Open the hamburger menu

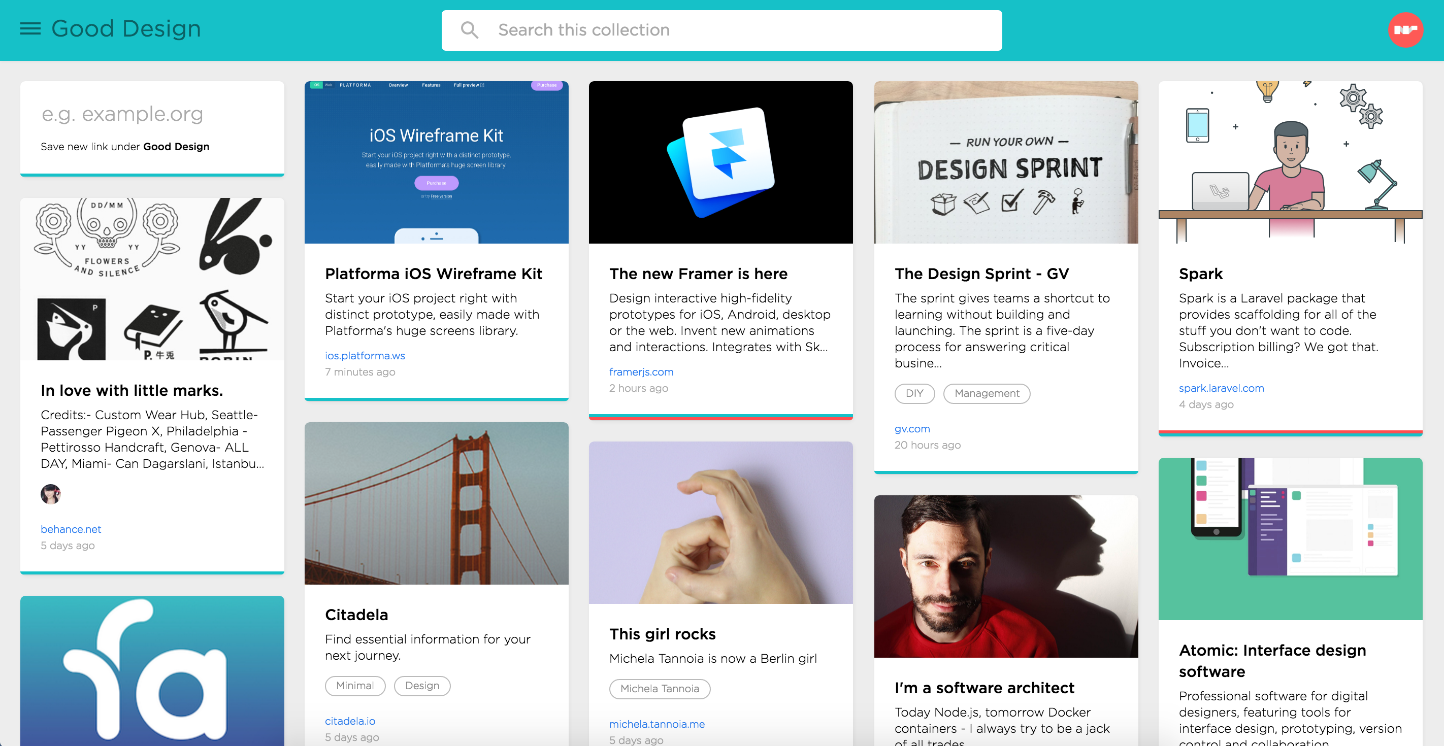pos(30,28)
